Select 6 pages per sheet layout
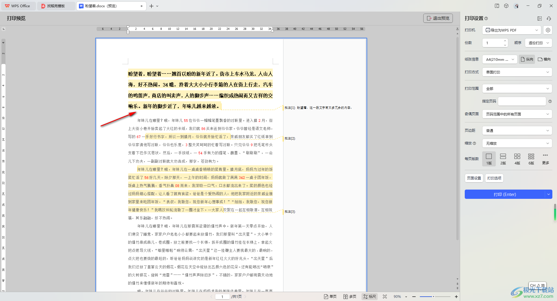This screenshot has width=557, height=301. (531, 159)
